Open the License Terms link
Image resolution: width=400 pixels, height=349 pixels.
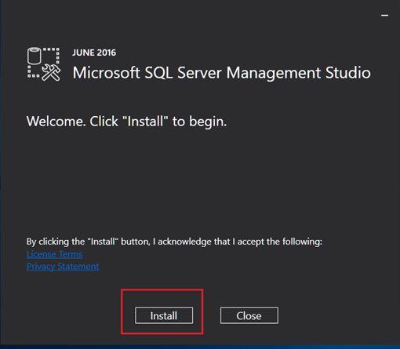coord(55,254)
